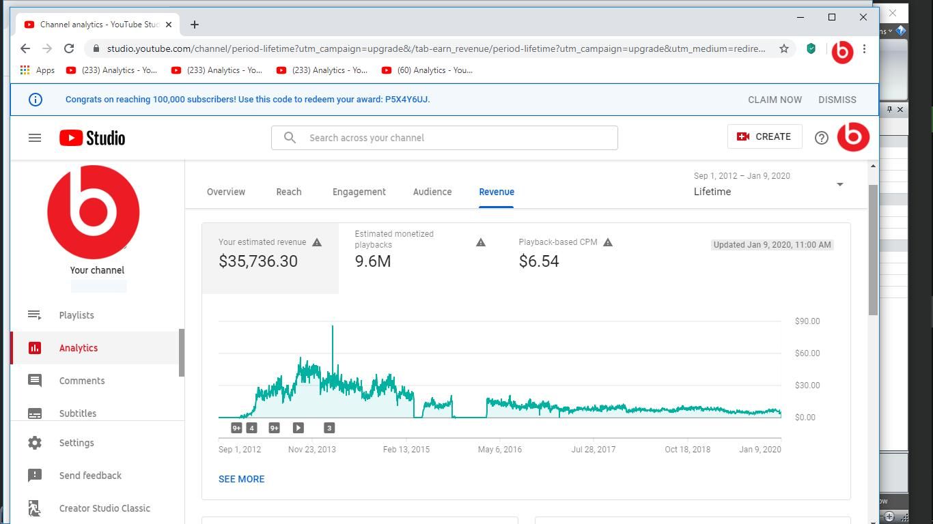Click the sidebar vertical scrollbar
This screenshot has width=933, height=524.
182,353
